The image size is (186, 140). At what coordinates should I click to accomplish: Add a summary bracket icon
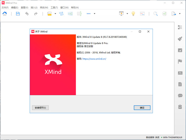[x=79, y=14]
